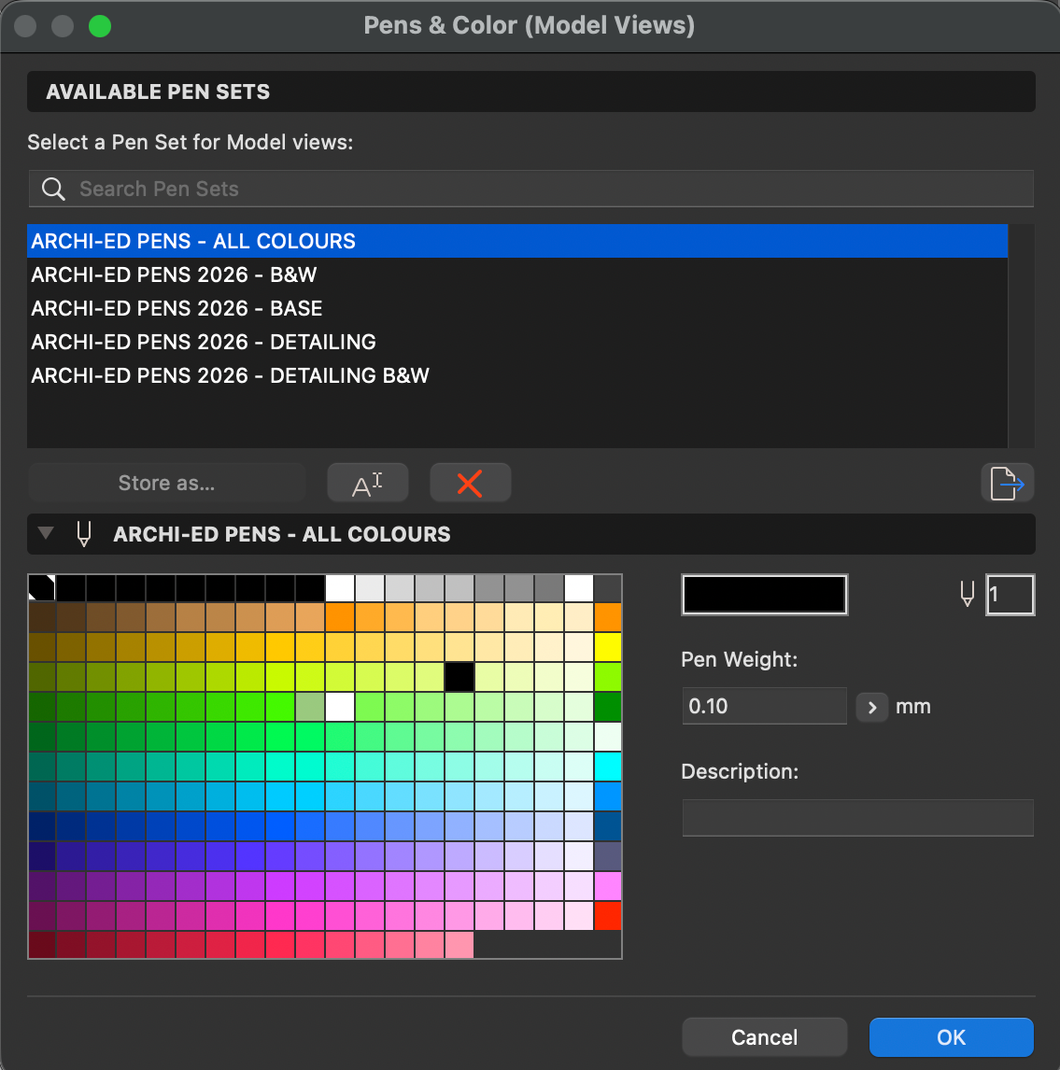
Task: Pick ARCHI-ED PENS 2026 - DETAILING B&W set
Action: 230,375
